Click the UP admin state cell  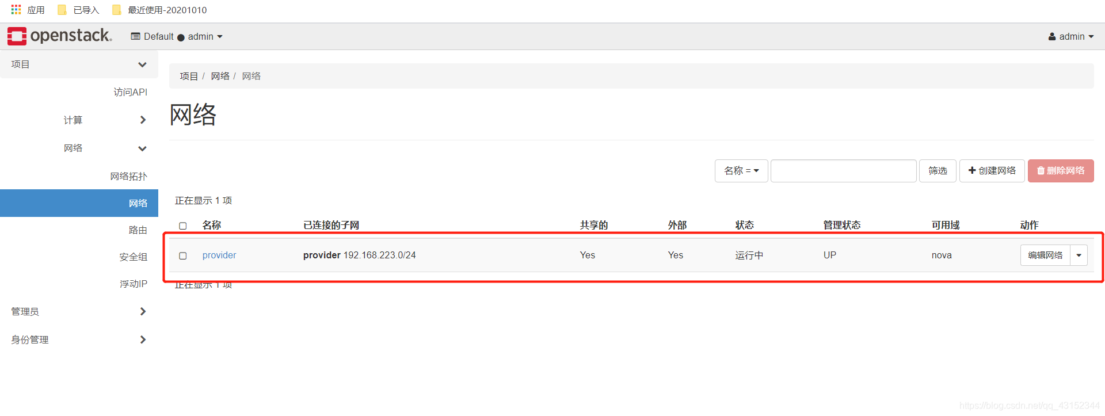click(x=829, y=255)
